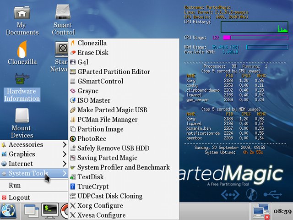Click the TrueCrypt key icon
This screenshot has width=293, height=220.
(73, 187)
